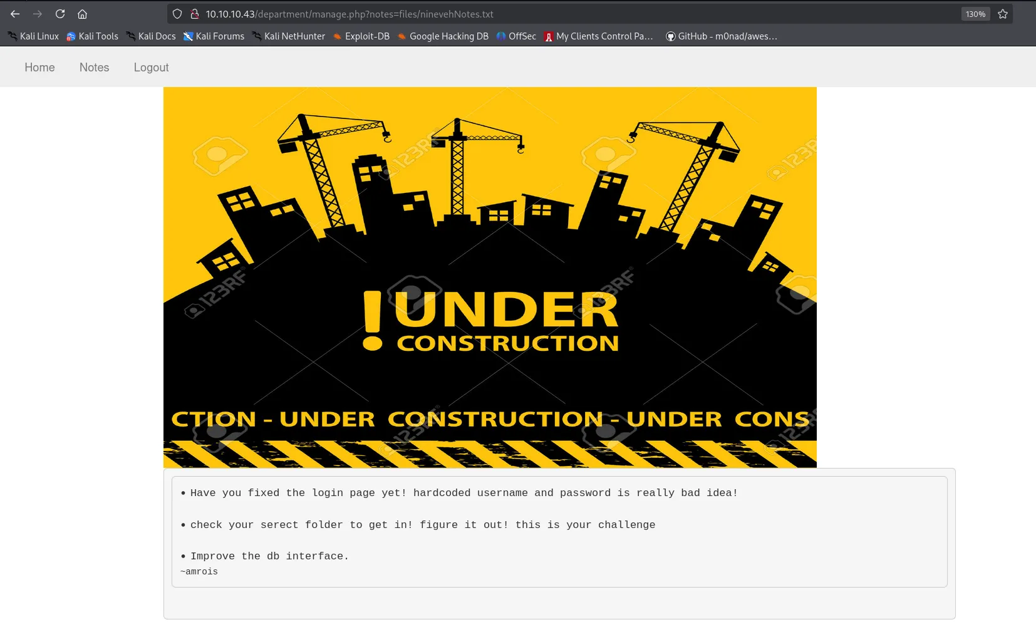Click the Under Construction banner image

click(490, 277)
